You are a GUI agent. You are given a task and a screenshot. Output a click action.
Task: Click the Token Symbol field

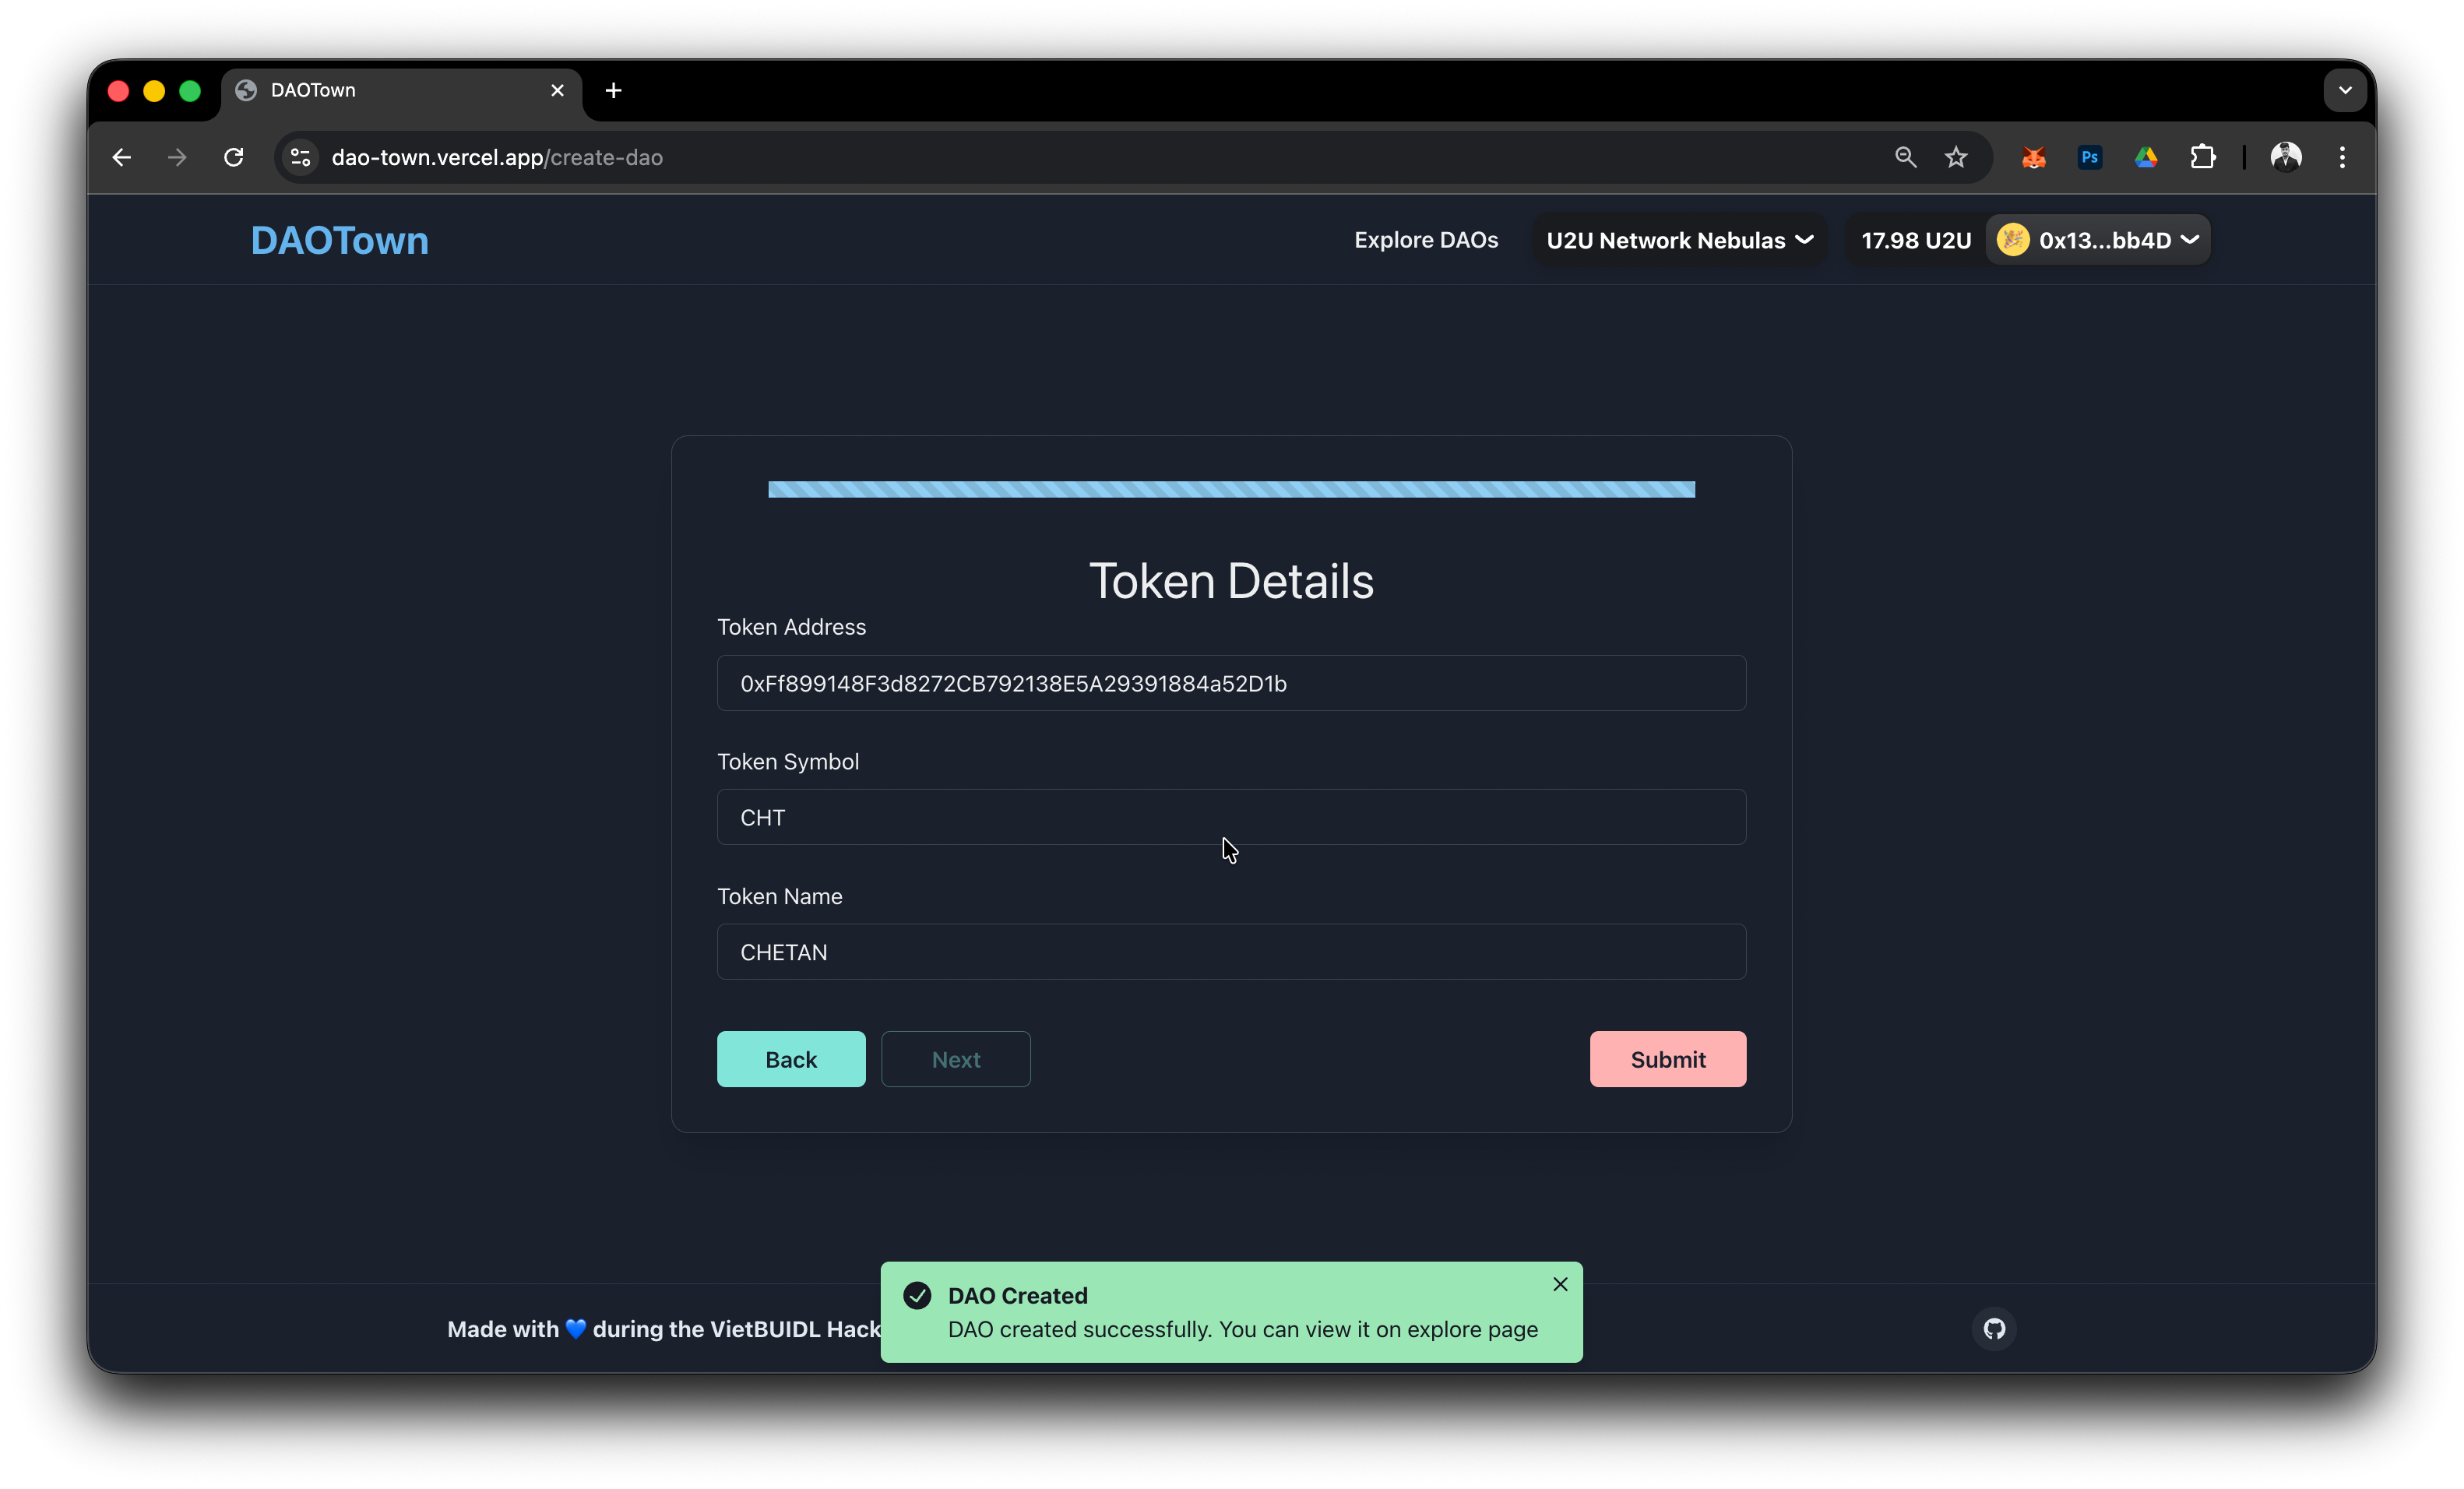[1231, 817]
